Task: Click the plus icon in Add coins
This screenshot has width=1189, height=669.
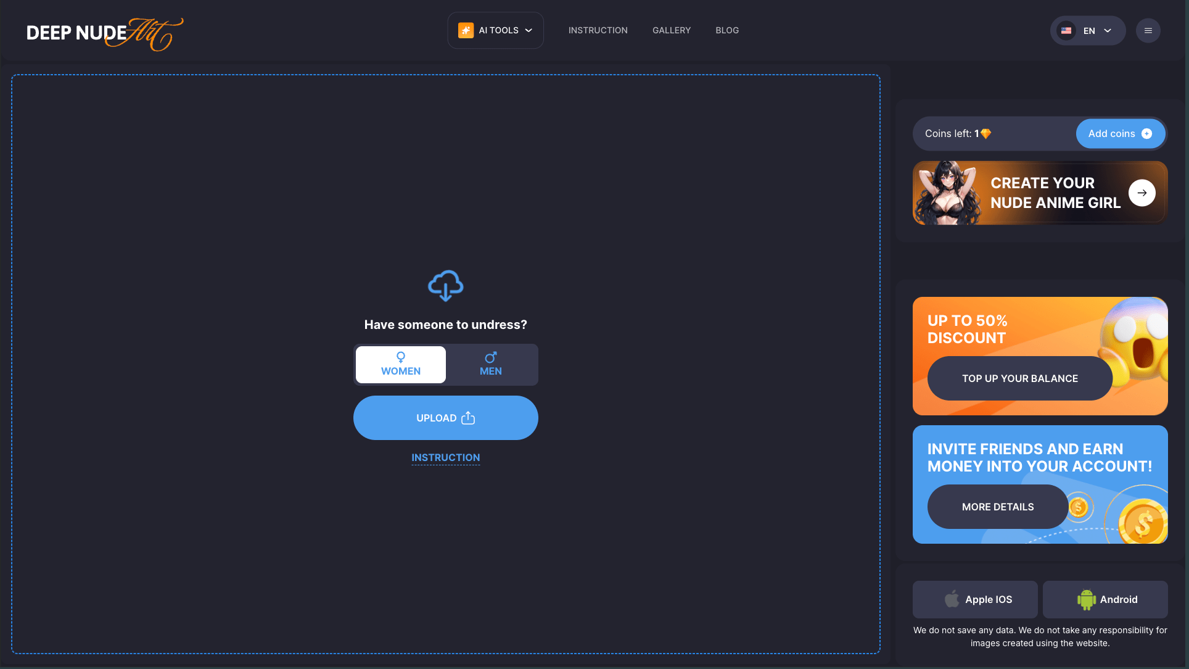Action: pos(1146,133)
